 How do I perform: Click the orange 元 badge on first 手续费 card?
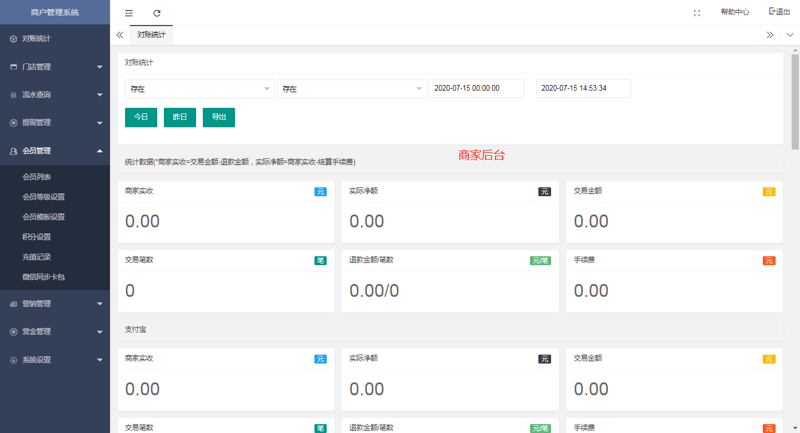click(x=769, y=261)
